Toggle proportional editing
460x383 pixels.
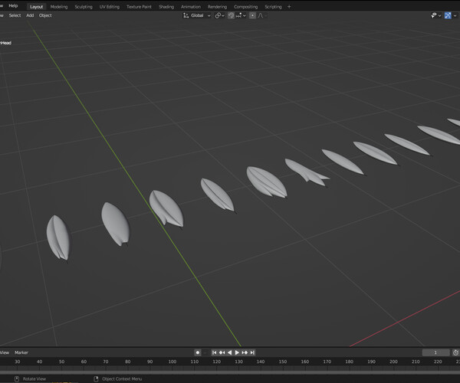pyautogui.click(x=252, y=15)
